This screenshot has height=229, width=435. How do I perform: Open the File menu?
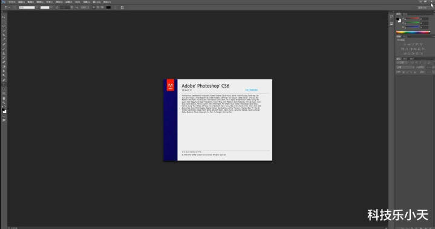12,2
